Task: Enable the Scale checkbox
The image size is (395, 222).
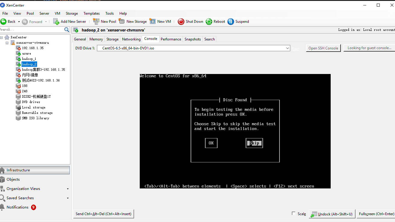Action: (294, 214)
